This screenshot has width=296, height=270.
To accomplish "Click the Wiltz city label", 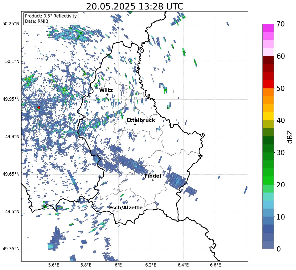I will [x=106, y=90].
